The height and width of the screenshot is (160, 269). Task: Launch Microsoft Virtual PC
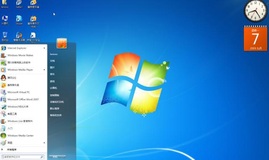(24, 92)
